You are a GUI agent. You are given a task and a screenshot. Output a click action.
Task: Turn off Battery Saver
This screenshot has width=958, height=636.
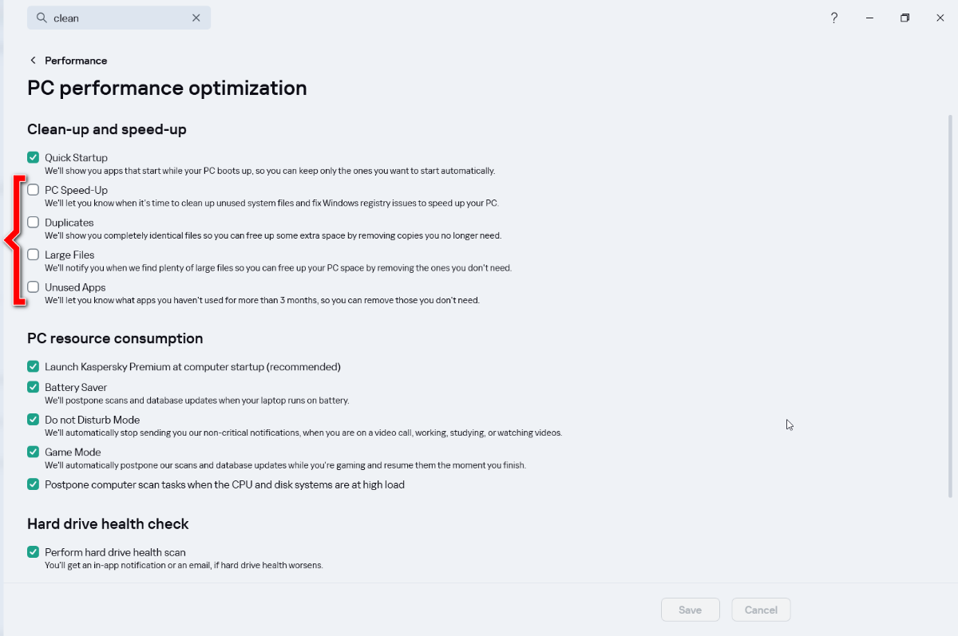pos(34,387)
